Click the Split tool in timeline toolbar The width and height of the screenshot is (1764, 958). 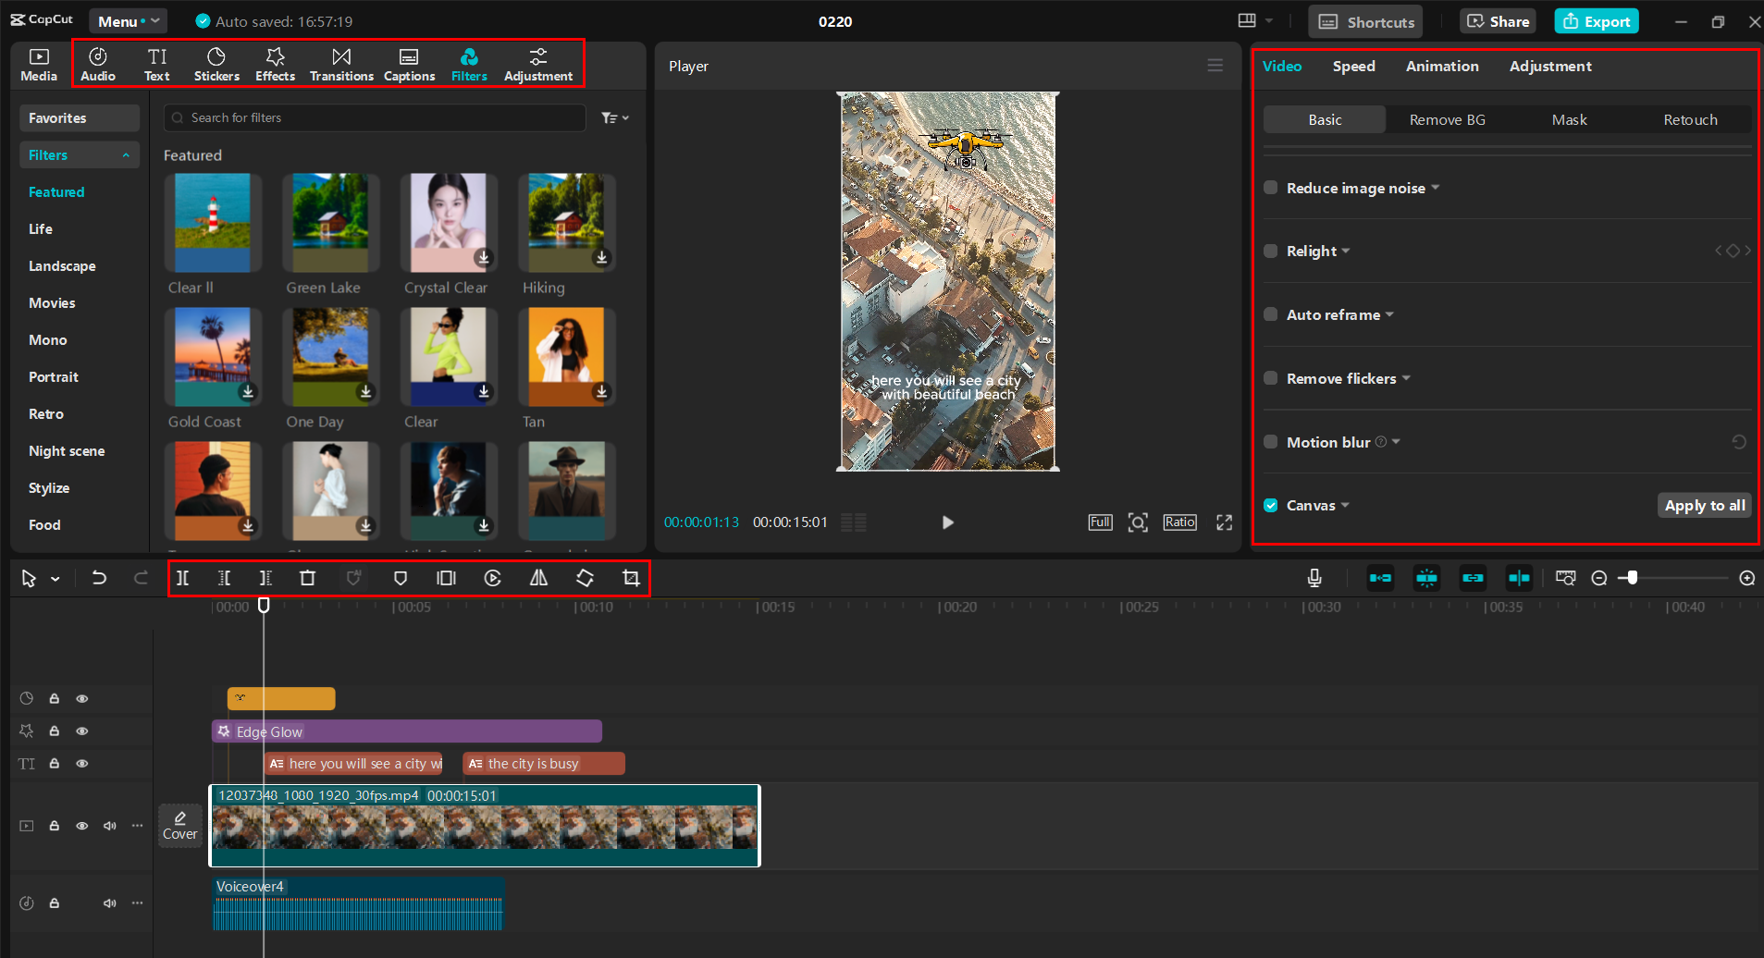(183, 578)
